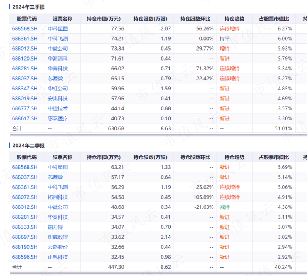Open 惠泰医疗 stock name link
307x276 pixels.
point(58,118)
